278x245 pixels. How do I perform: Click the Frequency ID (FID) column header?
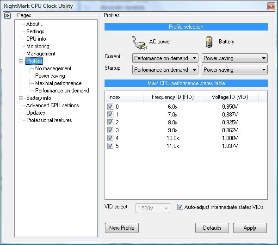click(x=173, y=97)
